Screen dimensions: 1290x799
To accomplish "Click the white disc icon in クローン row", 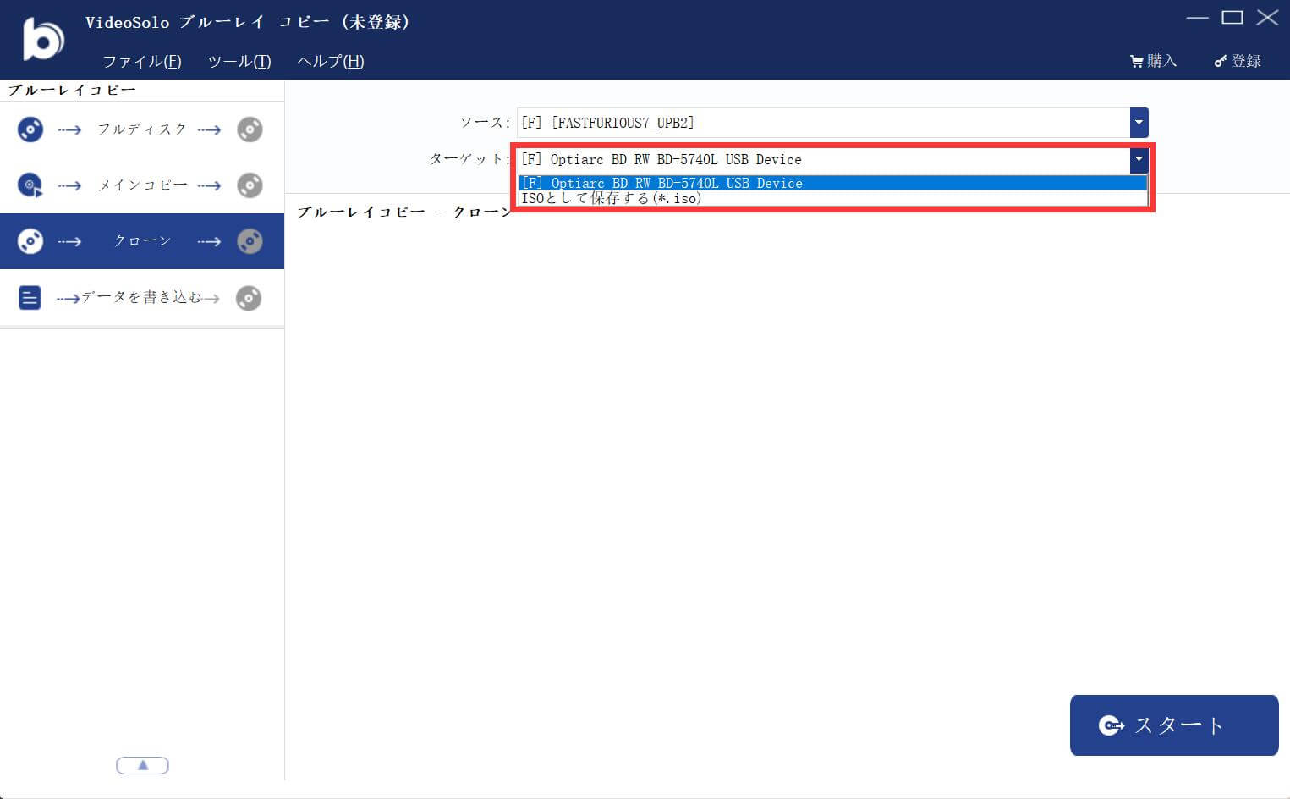I will (30, 241).
